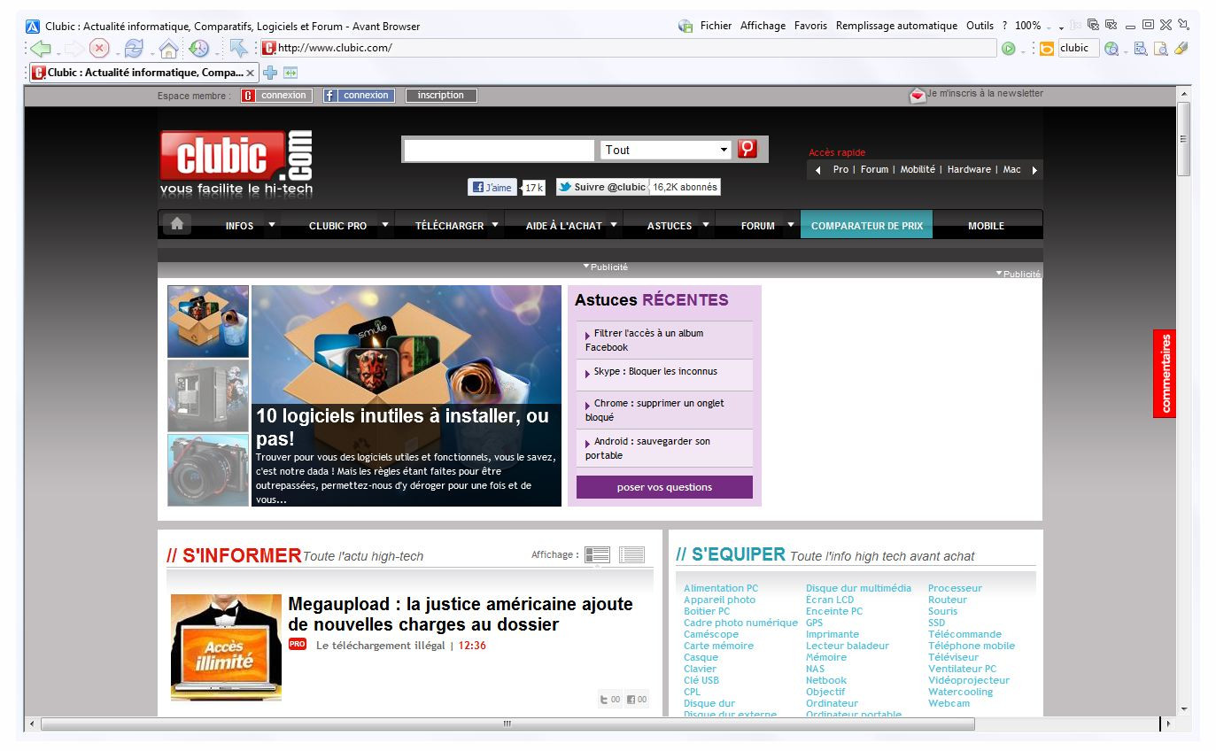This screenshot has width=1216, height=751.
Task: Switch to the compact text-only Affichage view
Action: click(x=631, y=554)
